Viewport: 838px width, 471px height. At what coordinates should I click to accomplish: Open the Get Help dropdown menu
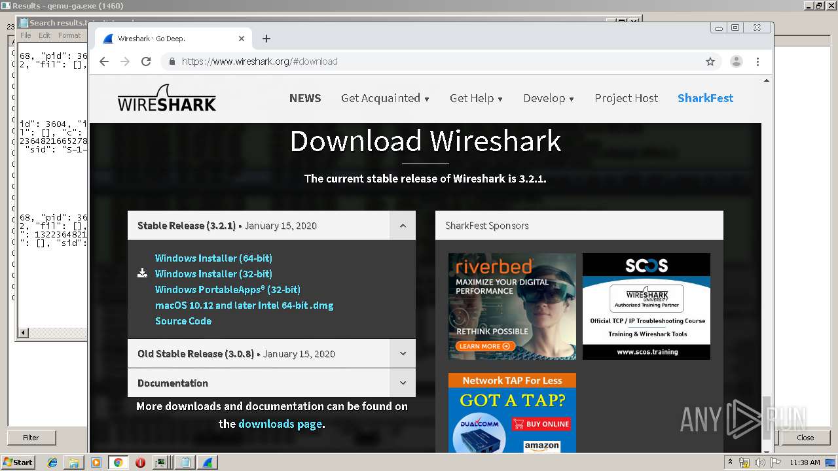(476, 98)
